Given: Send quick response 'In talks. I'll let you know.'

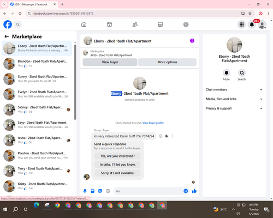Looking at the screenshot, I should pos(117,165).
